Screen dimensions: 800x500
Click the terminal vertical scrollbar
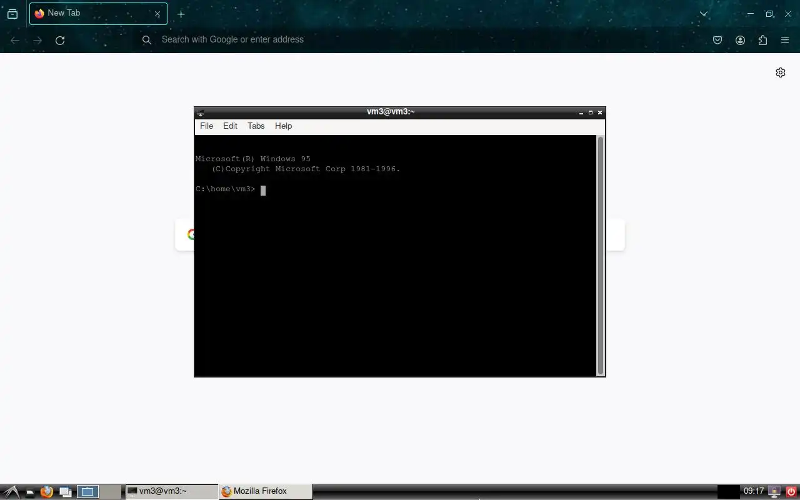coord(601,255)
